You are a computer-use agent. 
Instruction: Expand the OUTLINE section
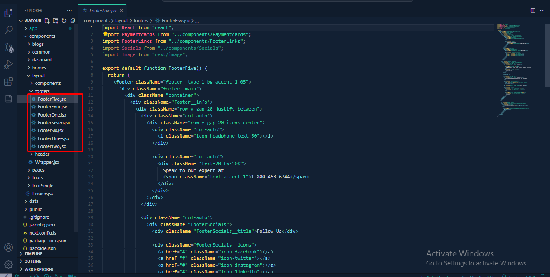coord(33,261)
